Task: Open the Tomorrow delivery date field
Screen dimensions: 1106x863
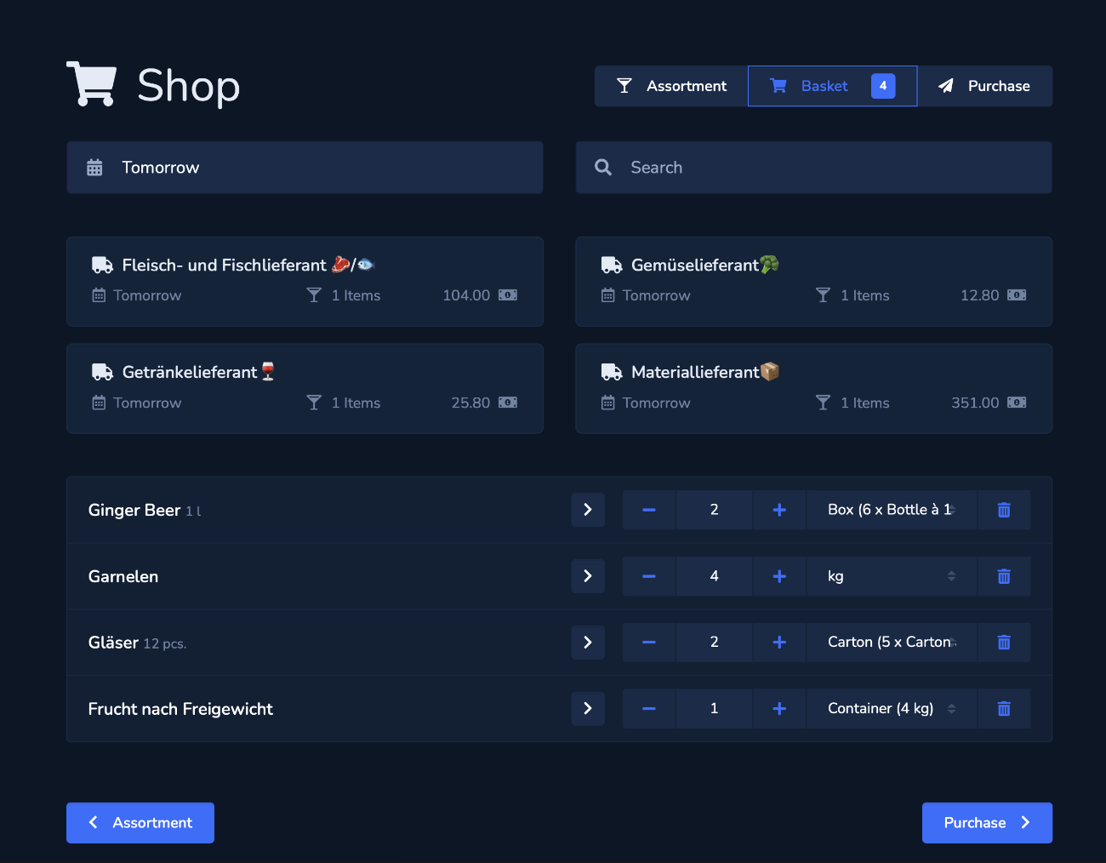Action: click(x=305, y=168)
